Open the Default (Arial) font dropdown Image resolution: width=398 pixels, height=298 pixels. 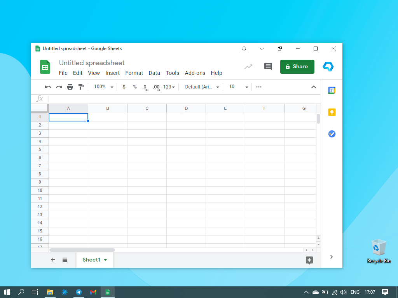point(202,87)
